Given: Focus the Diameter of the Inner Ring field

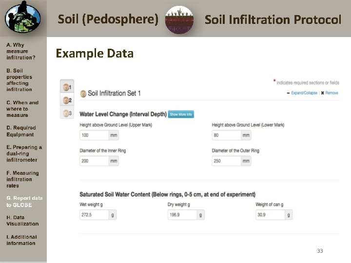Looking at the screenshot, I should (x=94, y=161).
